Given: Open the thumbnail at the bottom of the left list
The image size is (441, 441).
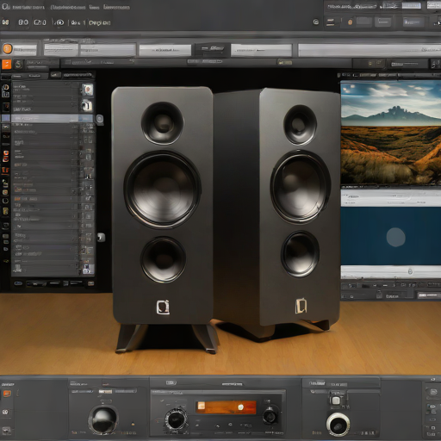Looking at the screenshot, I should [88, 269].
